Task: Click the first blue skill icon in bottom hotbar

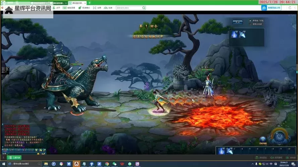Action: [222, 151]
